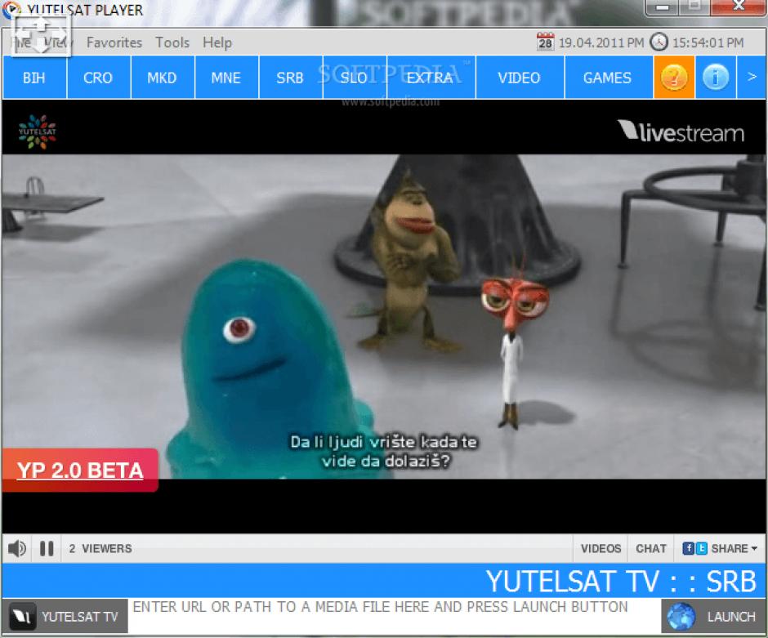The height and width of the screenshot is (638, 768).
Task: Click the Yutelsat Player title bar icon
Action: coord(11,9)
